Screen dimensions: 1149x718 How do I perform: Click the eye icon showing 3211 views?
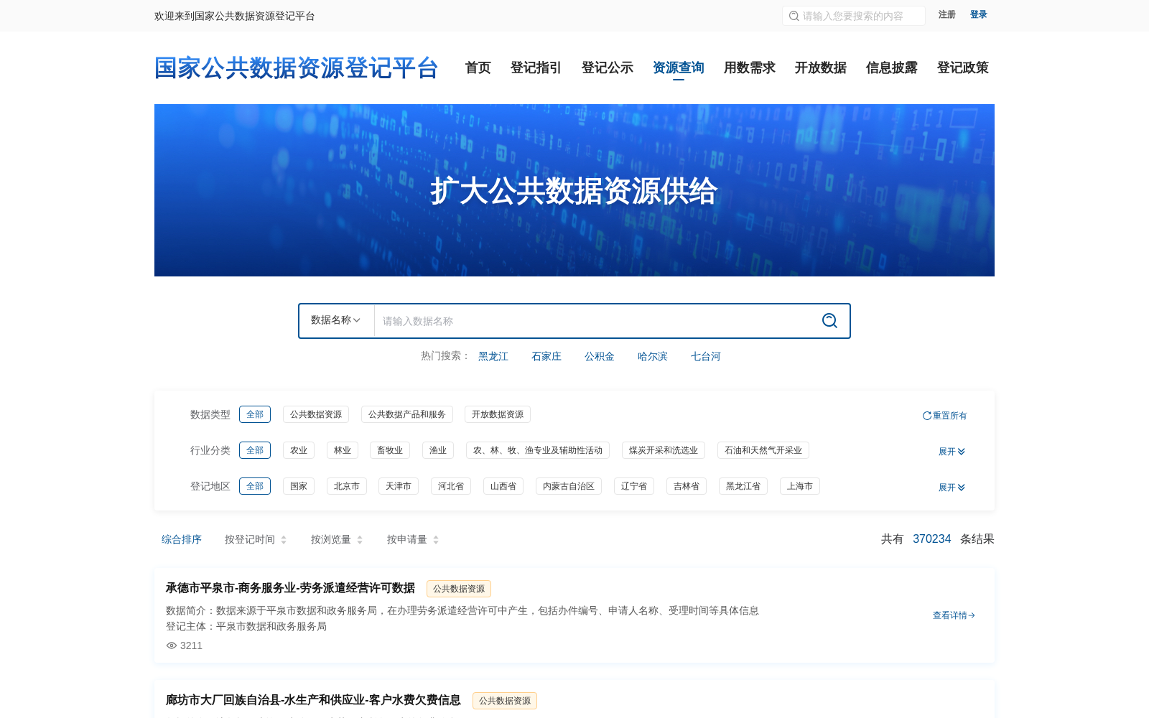[171, 645]
